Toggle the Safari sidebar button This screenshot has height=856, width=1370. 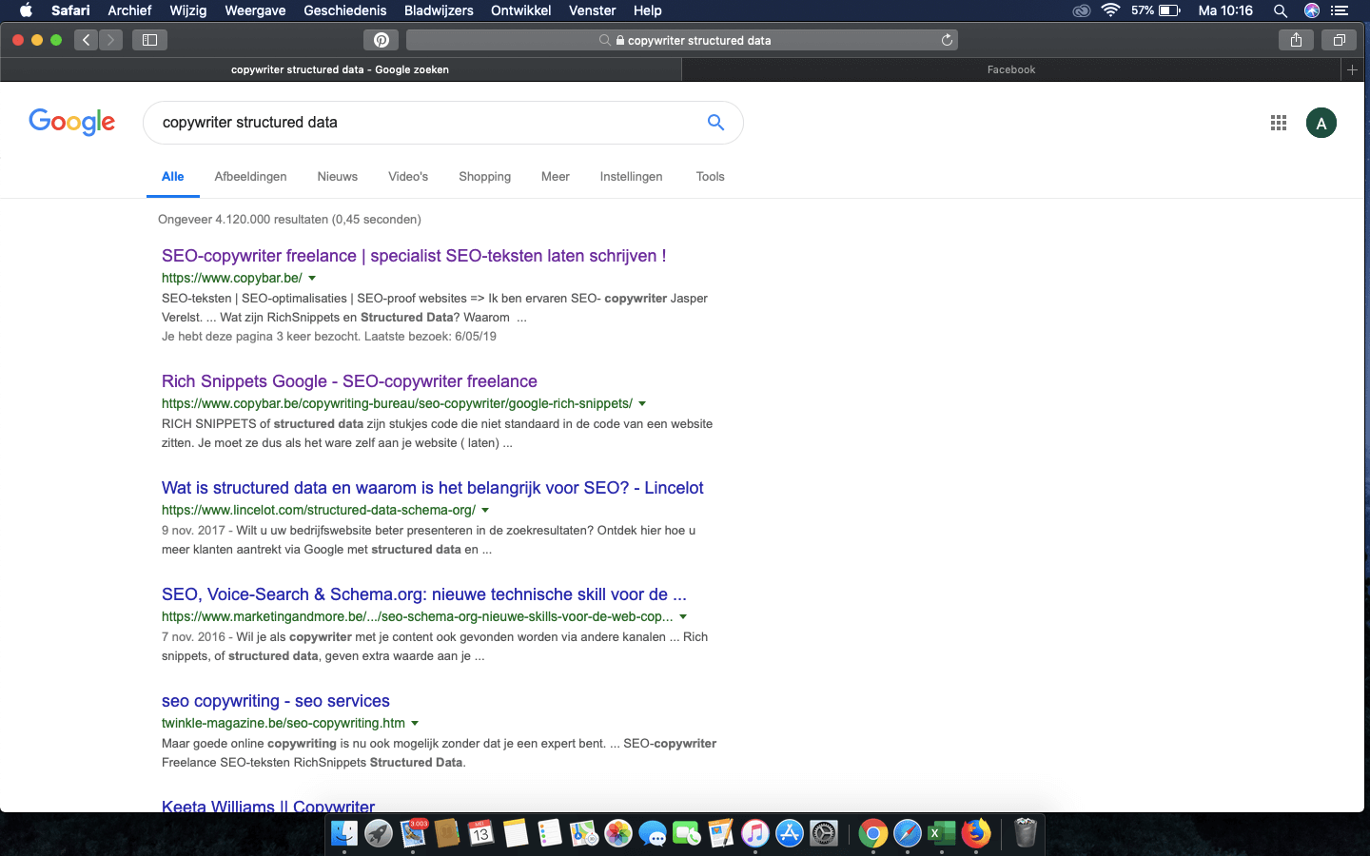point(149,40)
